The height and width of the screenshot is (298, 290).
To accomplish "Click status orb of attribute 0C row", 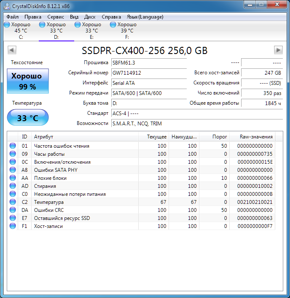I will pos(13,162).
